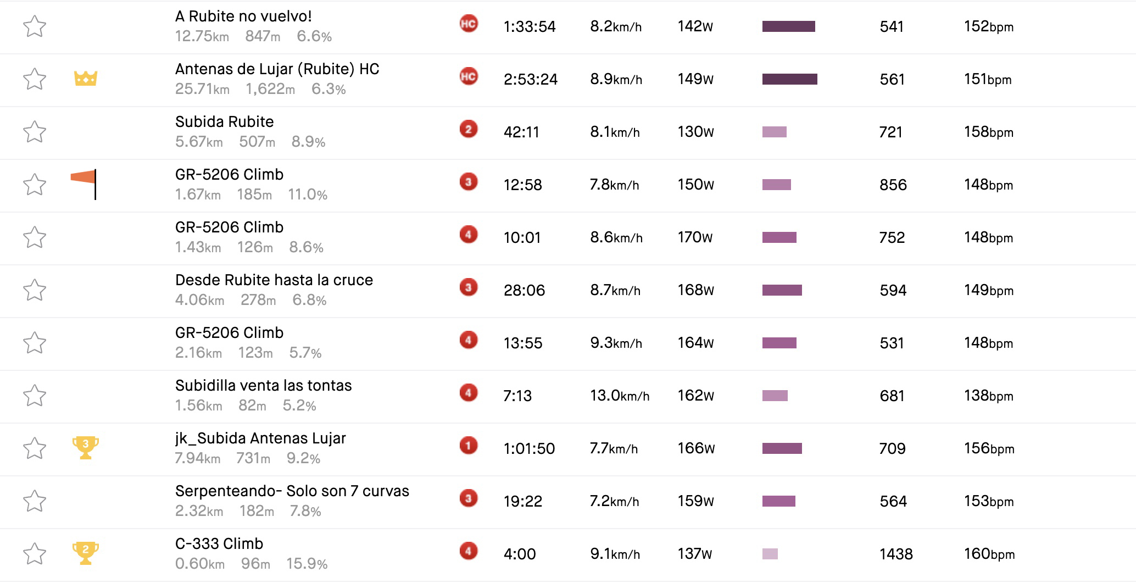Star the Subidilla venta las tontas segment

[x=35, y=396]
